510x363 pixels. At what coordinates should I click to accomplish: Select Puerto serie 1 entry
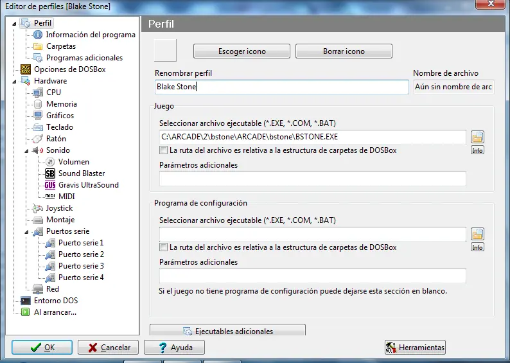[81, 243]
